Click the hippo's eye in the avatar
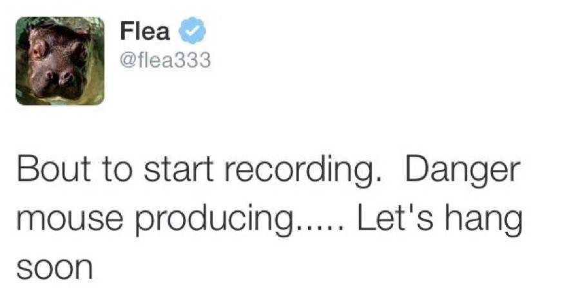Image resolution: width=580 pixels, height=303 pixels. tap(39, 49)
